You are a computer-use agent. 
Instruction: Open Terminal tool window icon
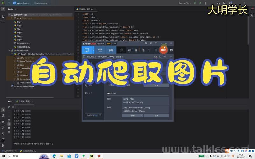pos(3,134)
